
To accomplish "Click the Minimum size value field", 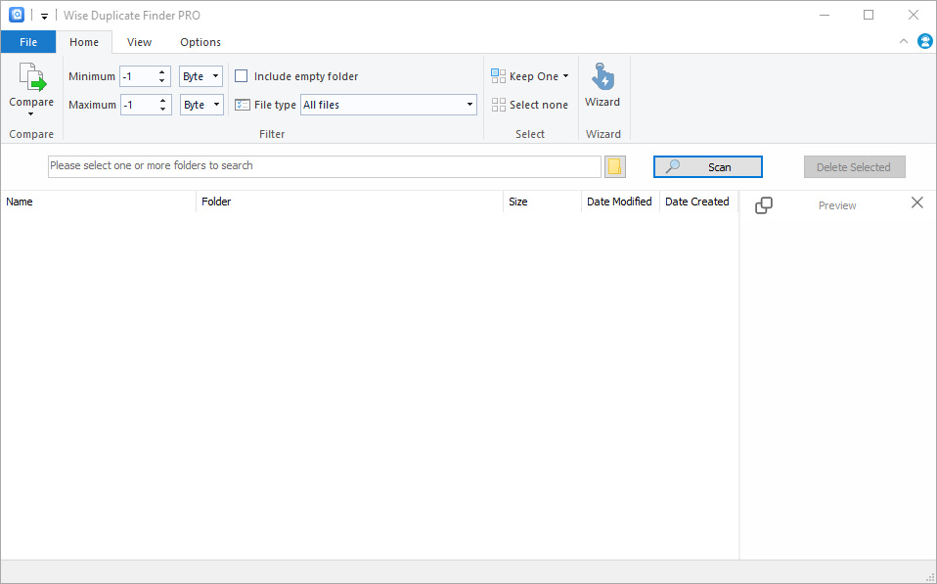I will click(139, 76).
